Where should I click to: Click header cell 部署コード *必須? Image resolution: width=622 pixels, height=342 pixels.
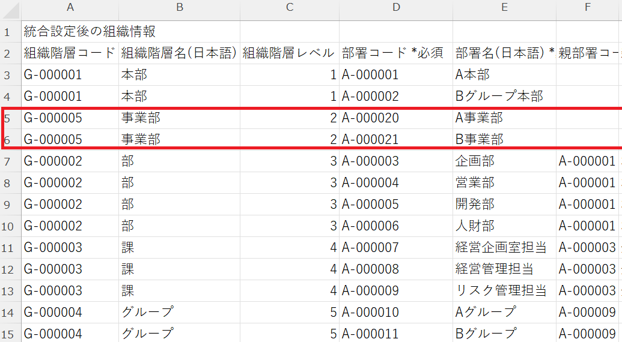[396, 53]
